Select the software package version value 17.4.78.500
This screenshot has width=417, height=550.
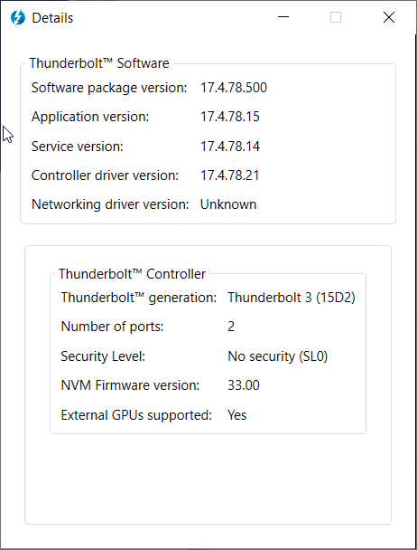(234, 88)
